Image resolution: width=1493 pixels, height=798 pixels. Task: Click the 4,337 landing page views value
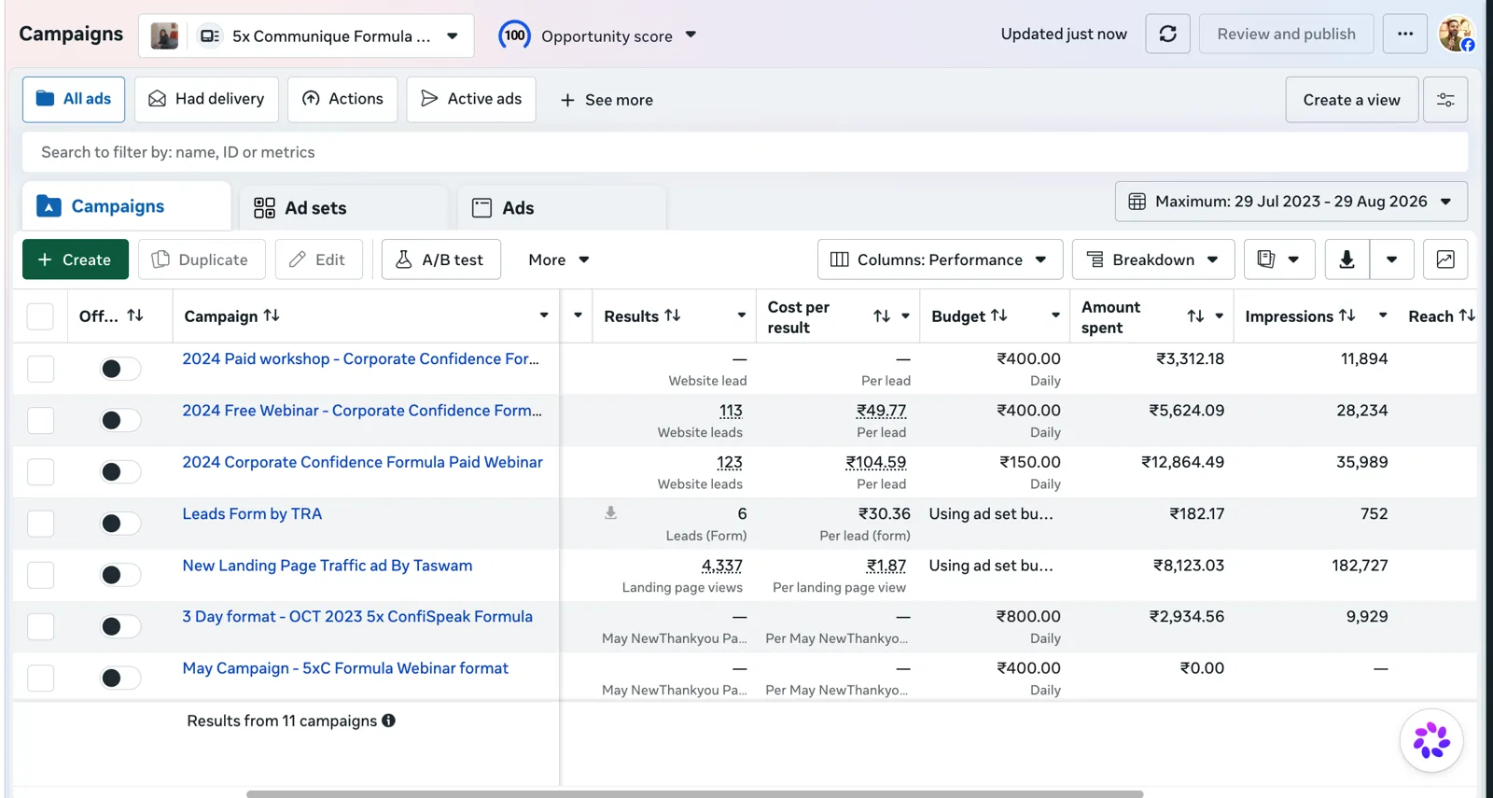click(x=722, y=566)
